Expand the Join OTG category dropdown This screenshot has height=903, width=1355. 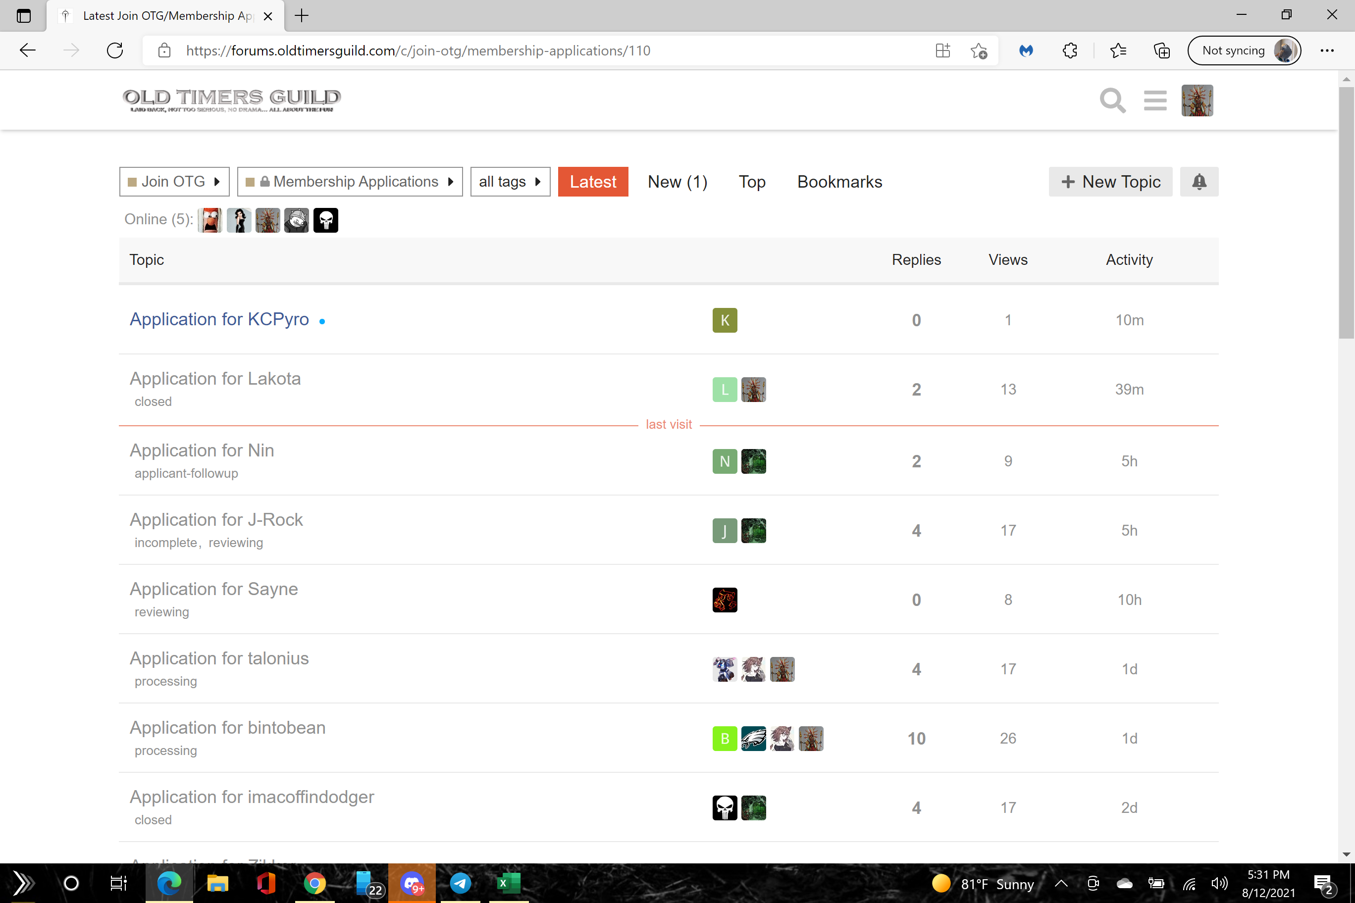pyautogui.click(x=174, y=182)
